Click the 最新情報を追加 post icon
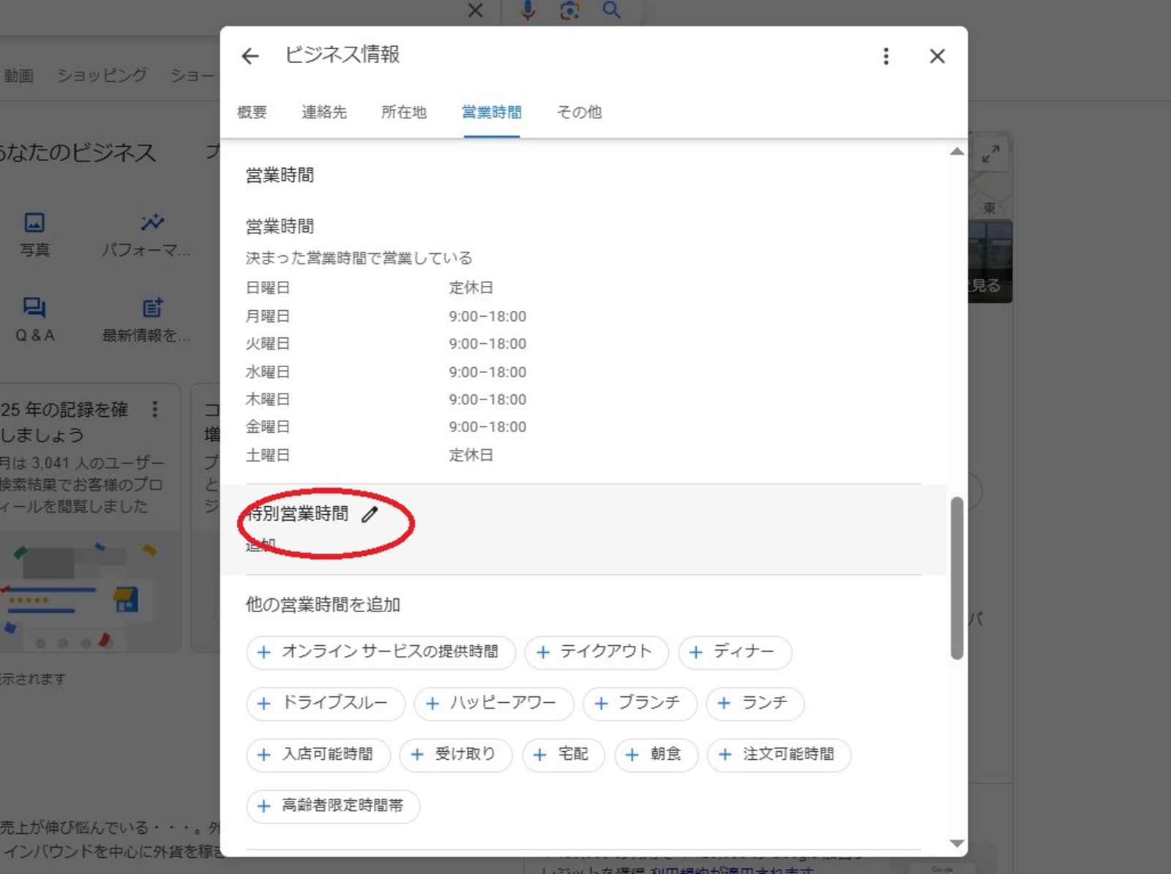 [x=152, y=307]
